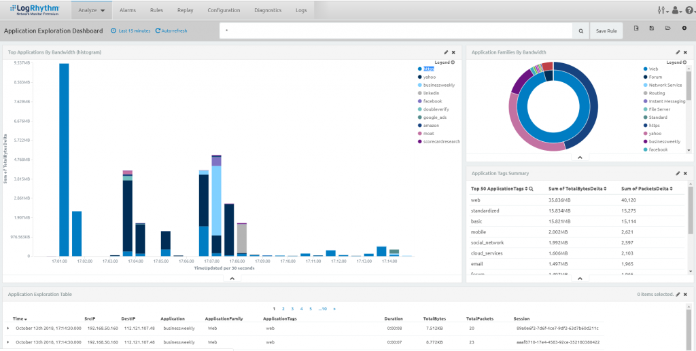Image resolution: width=696 pixels, height=351 pixels.
Task: Open the settings sliders menu icon
Action: 663,10
